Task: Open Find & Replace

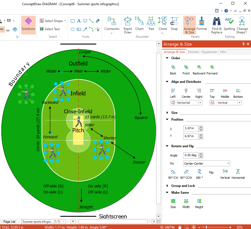Action: tap(217, 25)
